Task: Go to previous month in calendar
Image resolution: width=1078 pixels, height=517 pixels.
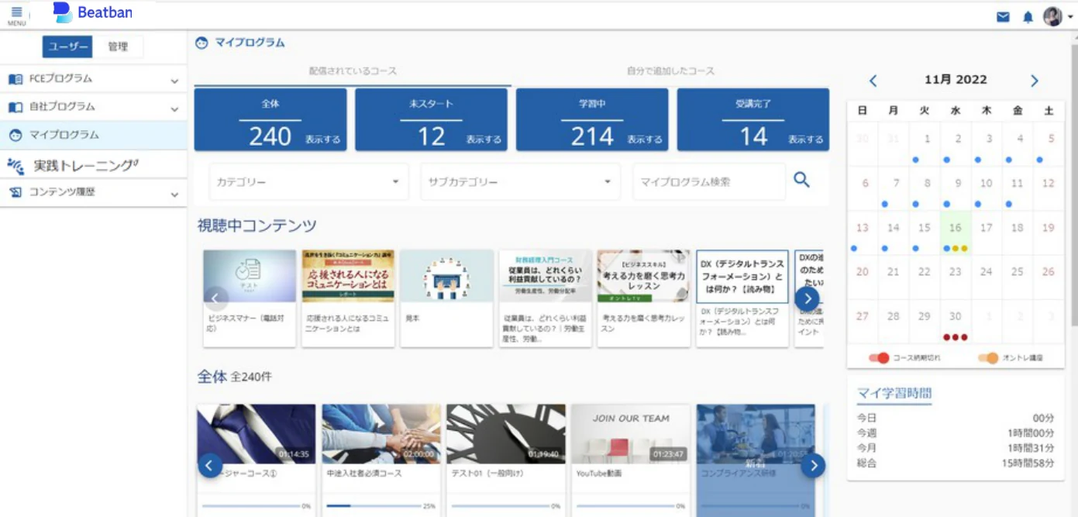Action: tap(873, 81)
